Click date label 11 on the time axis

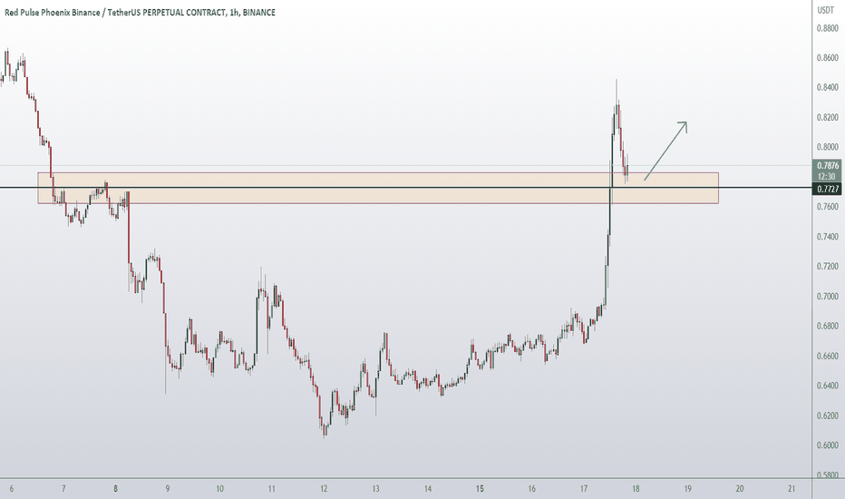click(272, 489)
